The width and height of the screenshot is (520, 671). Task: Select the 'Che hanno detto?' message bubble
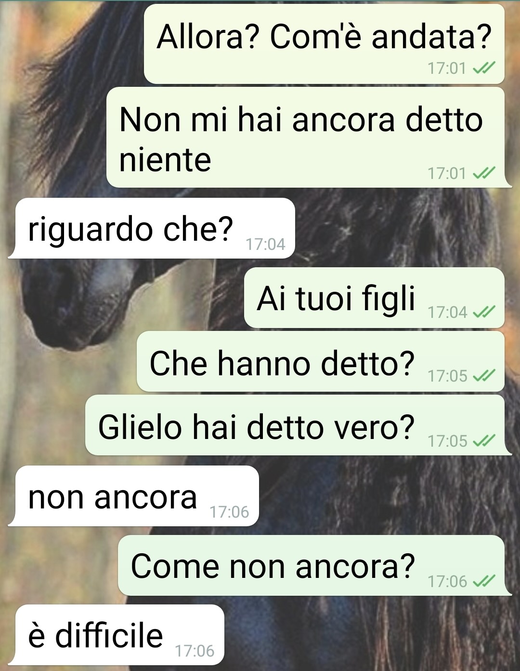[321, 361]
